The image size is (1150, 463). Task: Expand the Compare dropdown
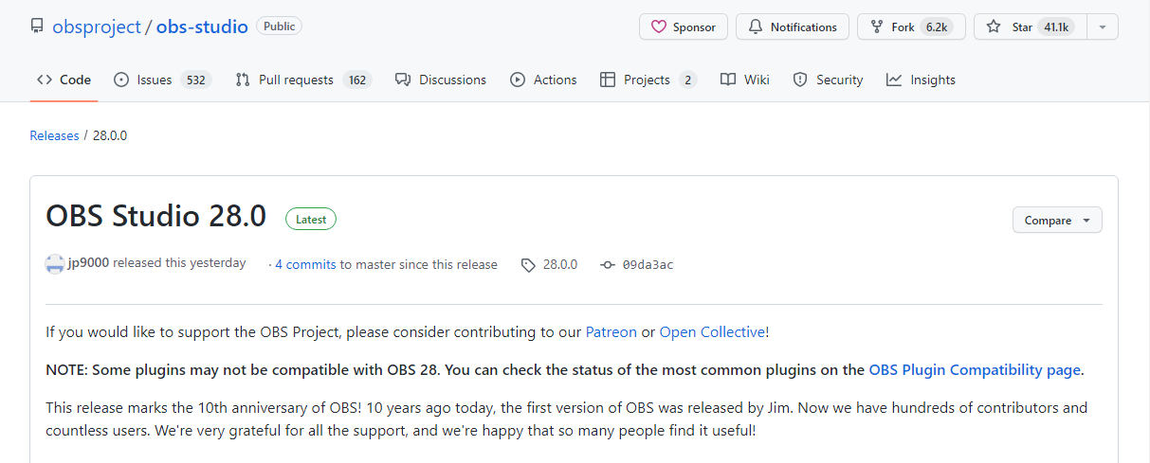tap(1057, 220)
